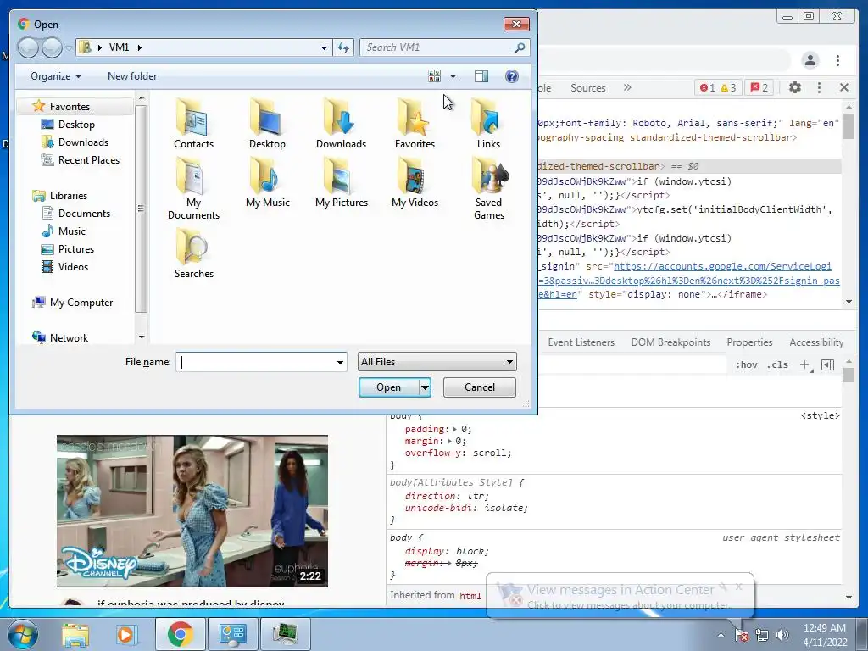The height and width of the screenshot is (651, 868).
Task: Select the Favorites folder in file list
Action: coord(415,124)
